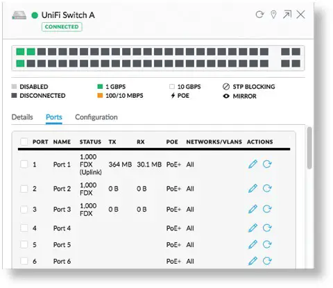Edit Port 3 with pencil icon
The image size is (333, 288).
coord(253,209)
